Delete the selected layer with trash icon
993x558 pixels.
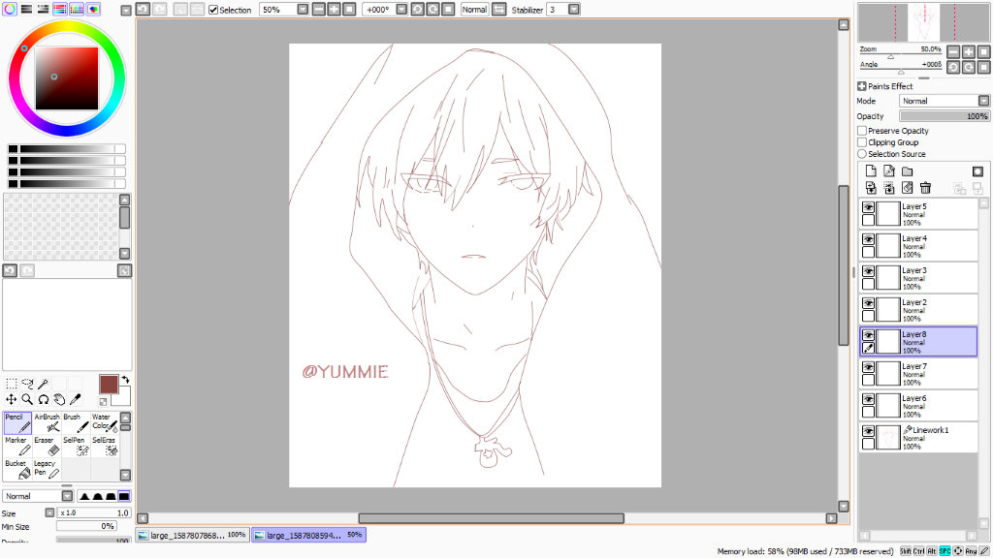(925, 188)
